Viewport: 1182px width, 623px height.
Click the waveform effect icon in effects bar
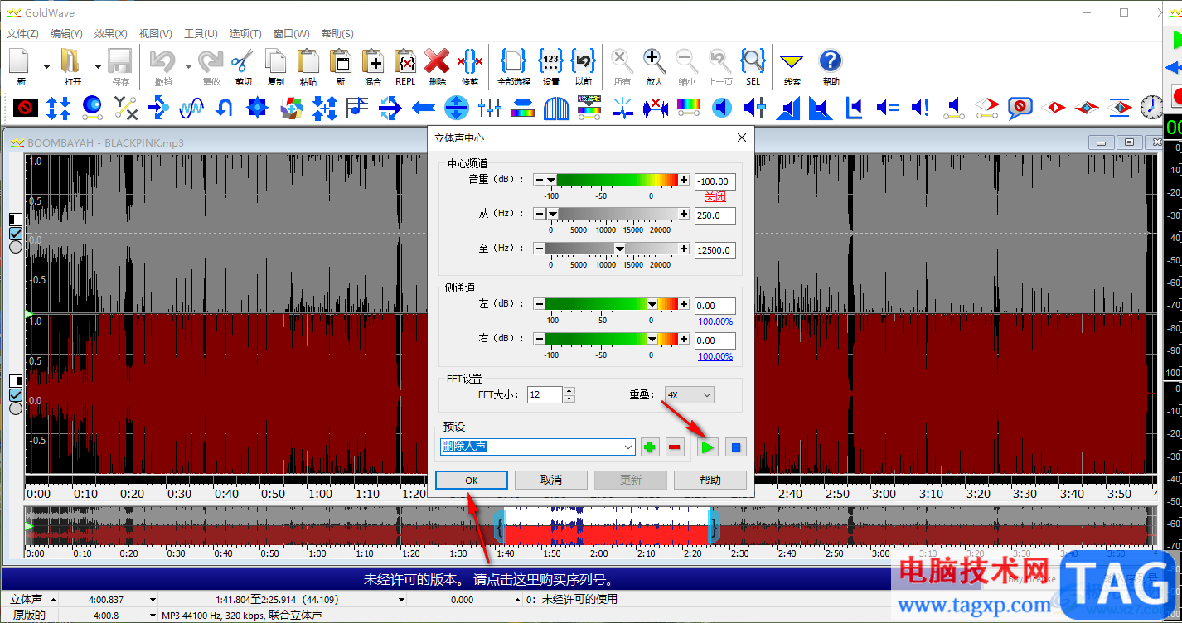[191, 107]
